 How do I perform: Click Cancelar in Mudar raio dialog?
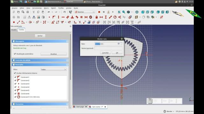106,53
